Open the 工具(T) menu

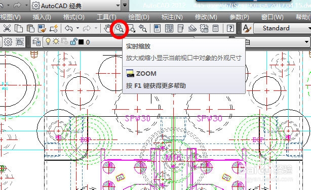106,17
